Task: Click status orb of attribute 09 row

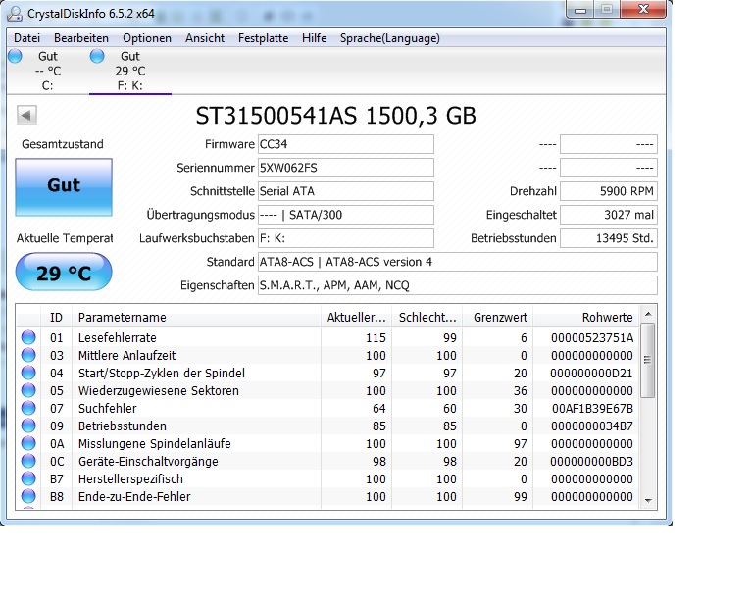Action: click(x=28, y=426)
